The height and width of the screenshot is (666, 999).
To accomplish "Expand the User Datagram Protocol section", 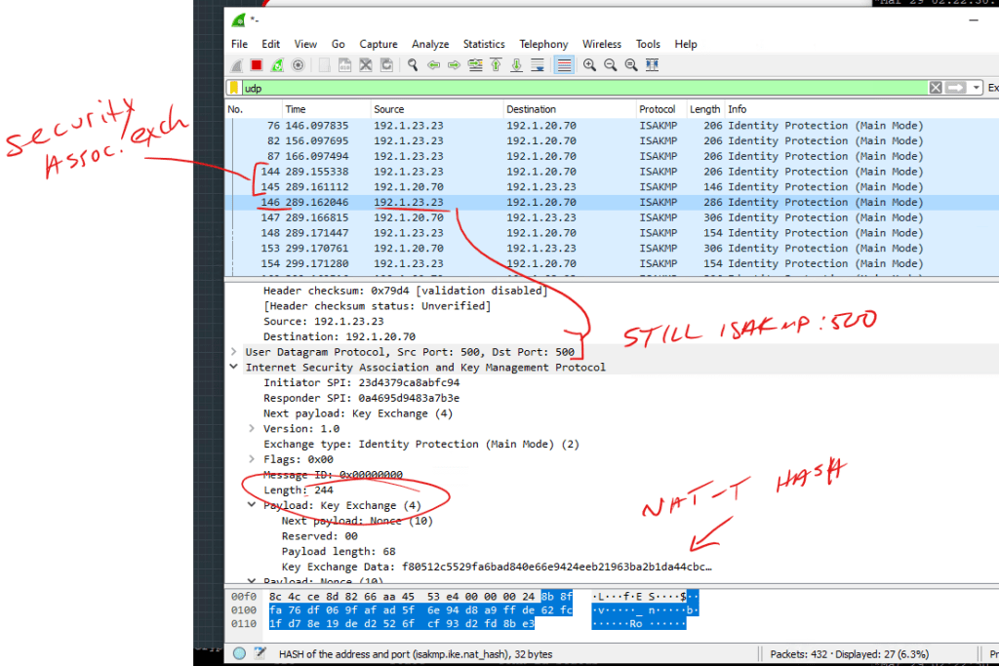I will pyautogui.click(x=234, y=352).
